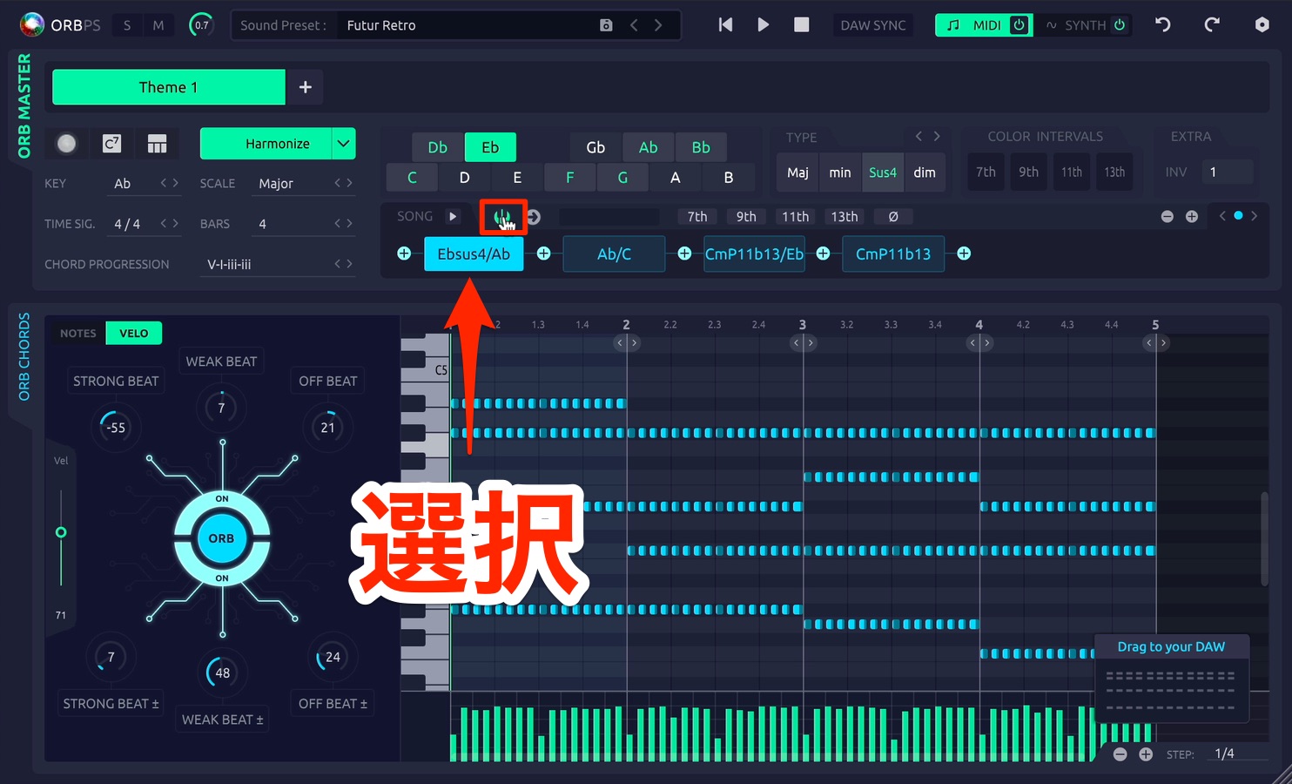This screenshot has width=1292, height=784.
Task: Choose the dim chord type
Action: [x=925, y=172]
